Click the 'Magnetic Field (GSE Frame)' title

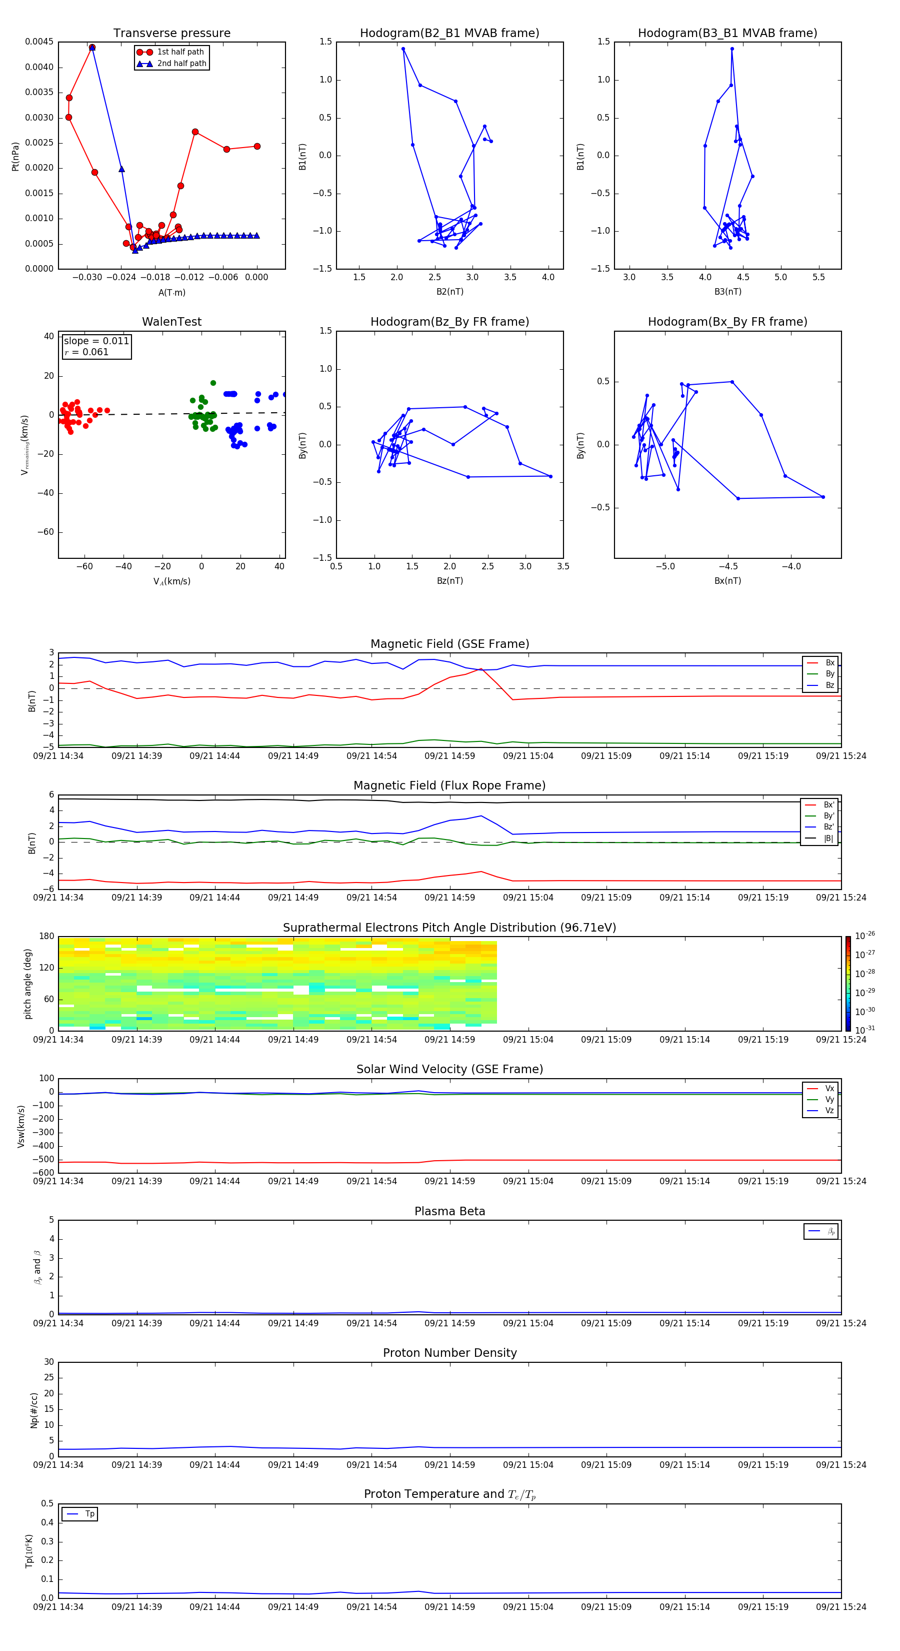[x=449, y=644]
